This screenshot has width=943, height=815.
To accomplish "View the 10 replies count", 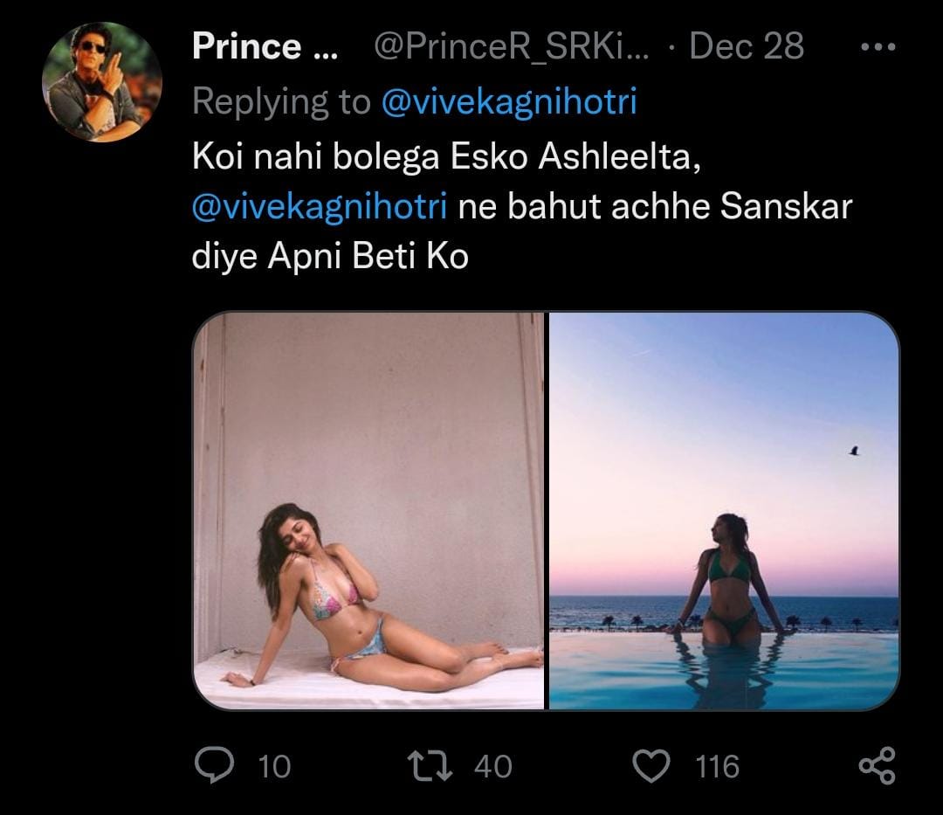I will (x=274, y=767).
